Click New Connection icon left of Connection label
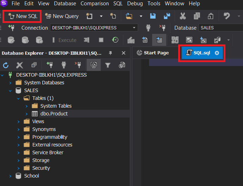Image resolution: width=243 pixels, height=186 pixels. coord(11,28)
